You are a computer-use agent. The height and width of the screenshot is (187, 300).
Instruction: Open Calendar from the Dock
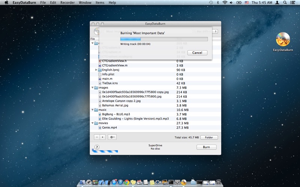point(139,182)
